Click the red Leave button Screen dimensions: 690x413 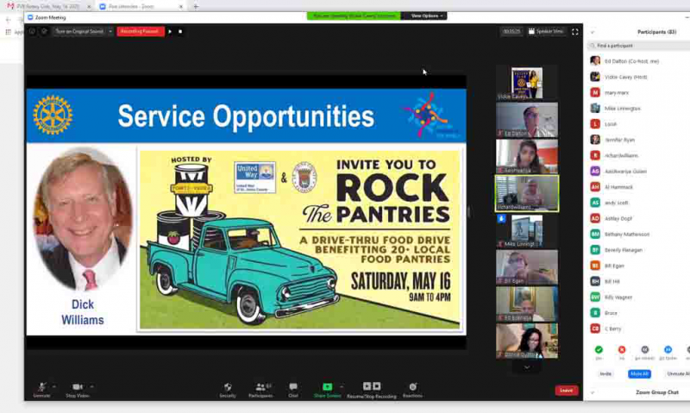(x=567, y=390)
